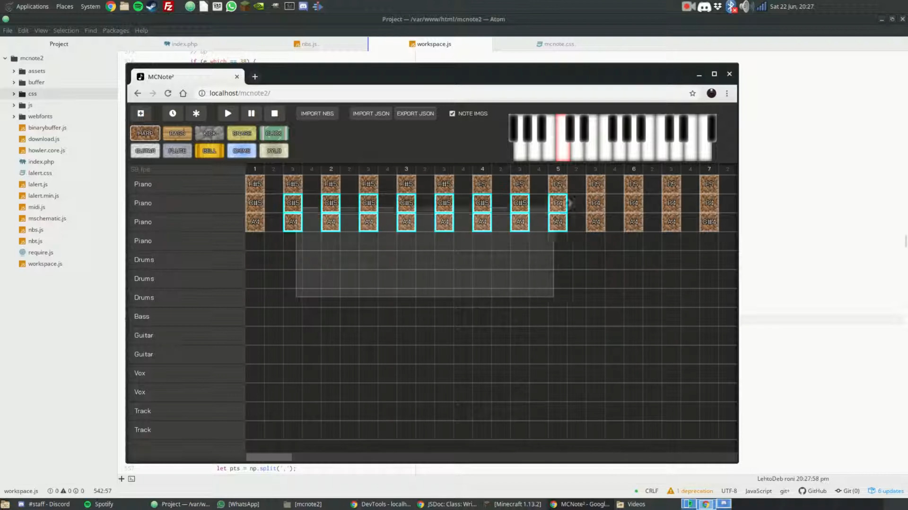This screenshot has height=510, width=908.
Task: Open the Packages menu in Atom
Action: tap(115, 31)
